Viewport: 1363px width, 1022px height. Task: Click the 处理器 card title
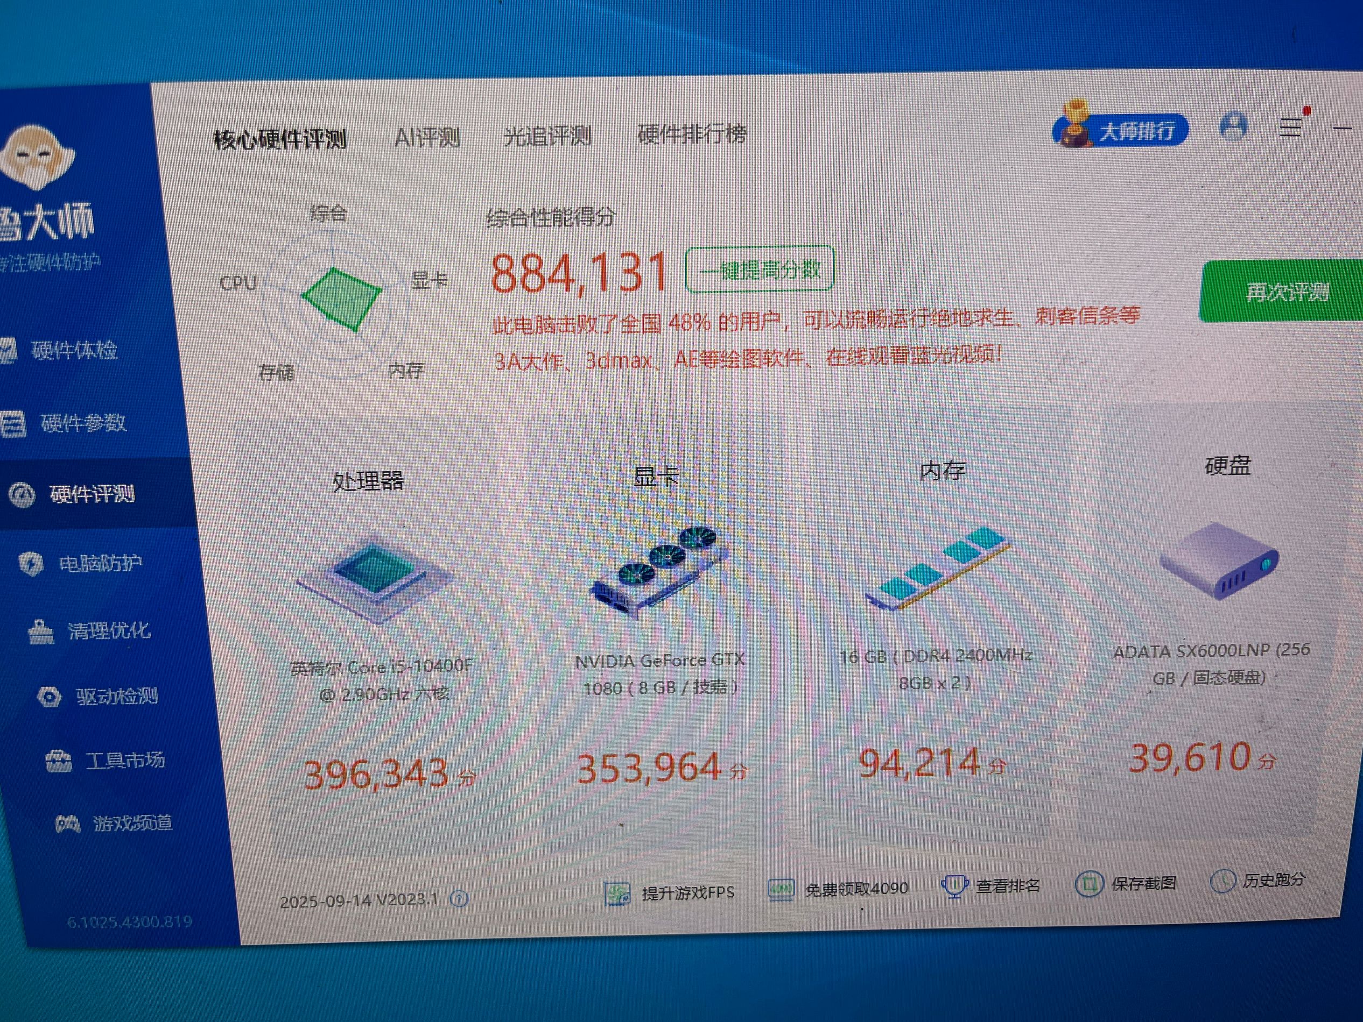pos(368,481)
